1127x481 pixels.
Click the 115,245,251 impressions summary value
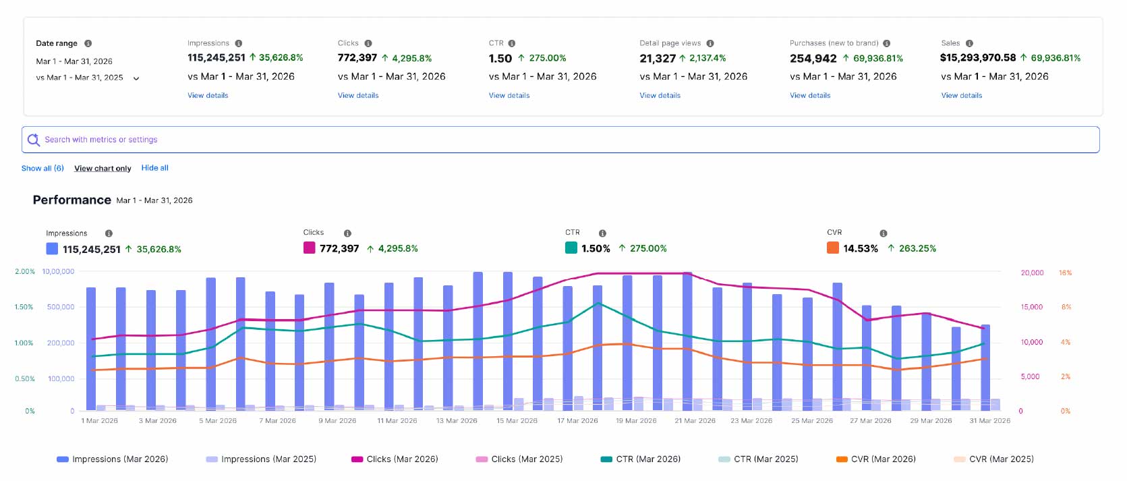216,58
